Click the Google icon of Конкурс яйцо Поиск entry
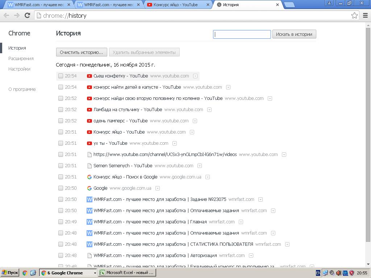This screenshot has width=371, height=278. click(89, 177)
